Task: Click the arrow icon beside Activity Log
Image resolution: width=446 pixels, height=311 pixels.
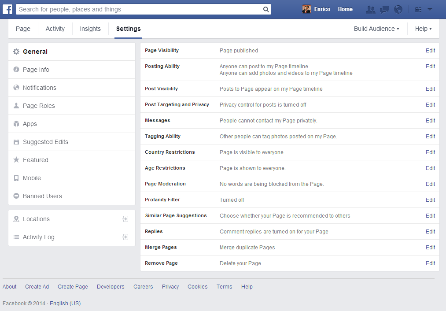Action: tap(125, 237)
